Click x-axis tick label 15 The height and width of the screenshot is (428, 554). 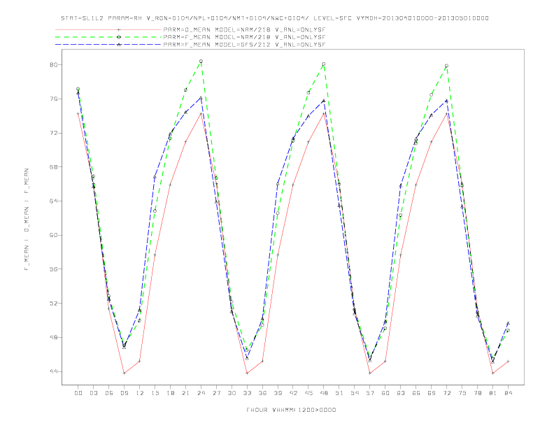(x=155, y=393)
